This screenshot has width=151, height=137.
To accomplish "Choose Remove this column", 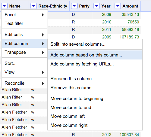I will click(95, 88).
